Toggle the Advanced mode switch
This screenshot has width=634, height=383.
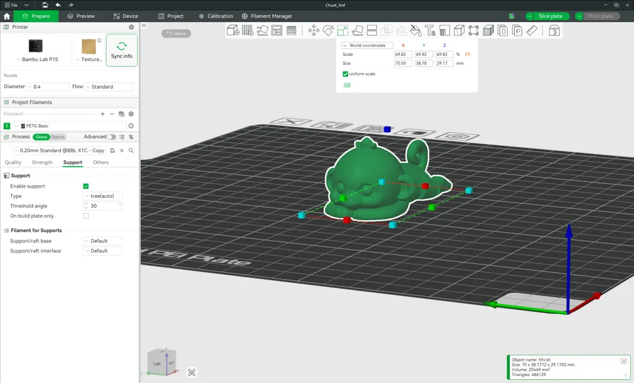(x=111, y=137)
